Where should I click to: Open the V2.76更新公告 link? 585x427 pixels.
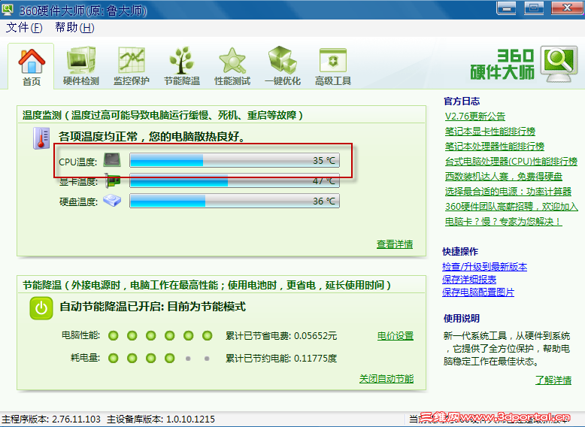coord(475,117)
